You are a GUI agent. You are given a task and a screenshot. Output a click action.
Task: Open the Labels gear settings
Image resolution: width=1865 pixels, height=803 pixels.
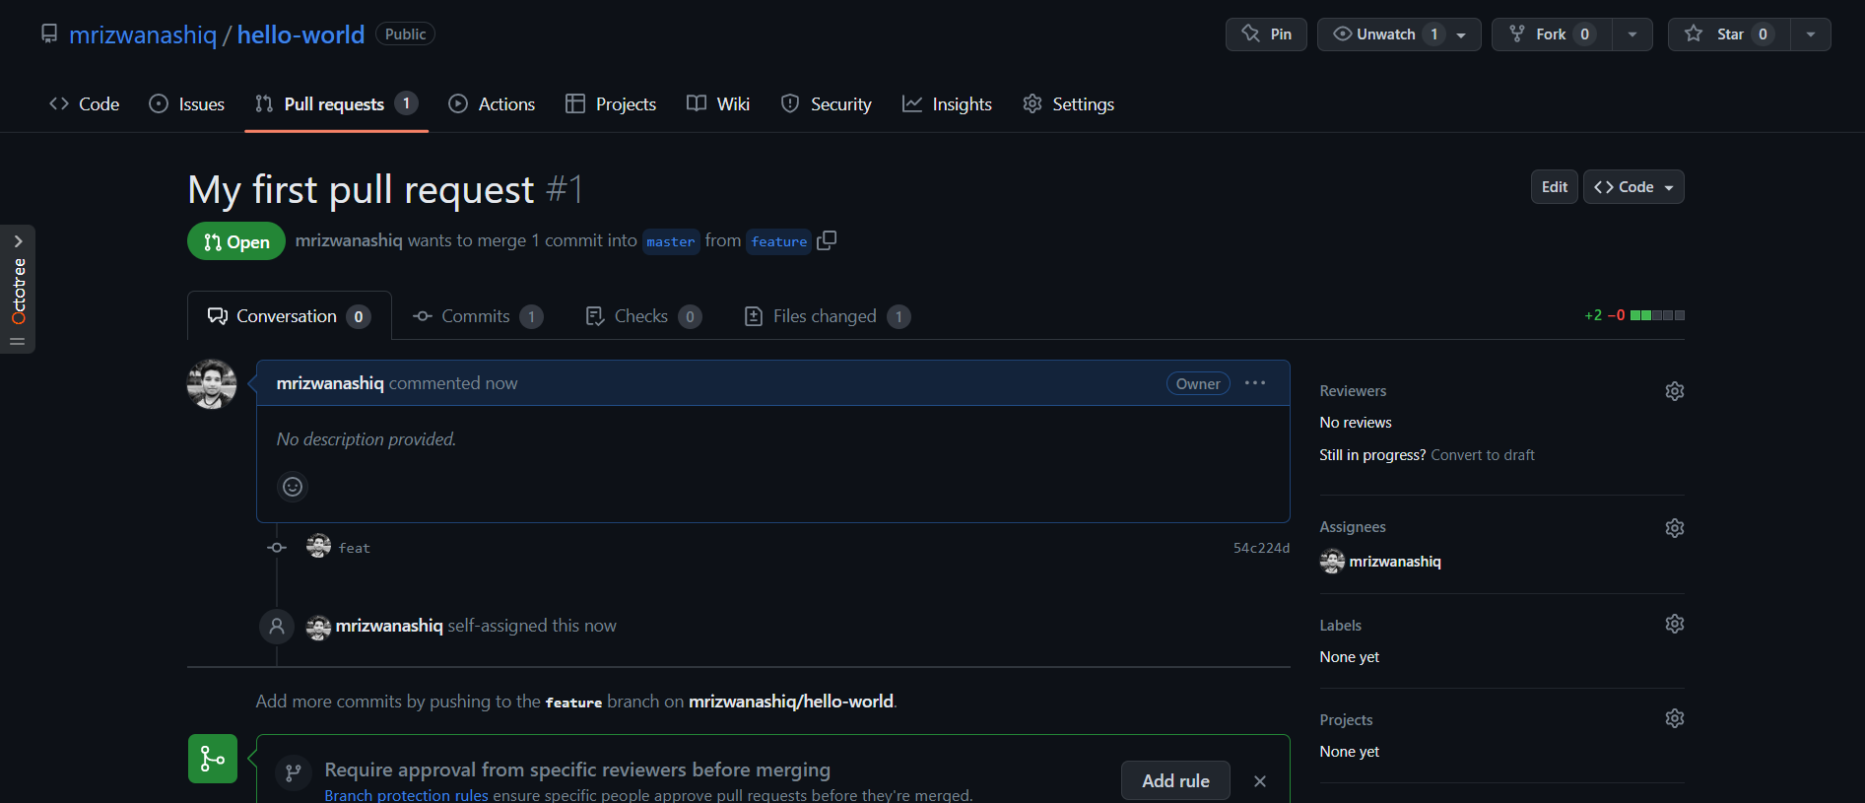1674,624
